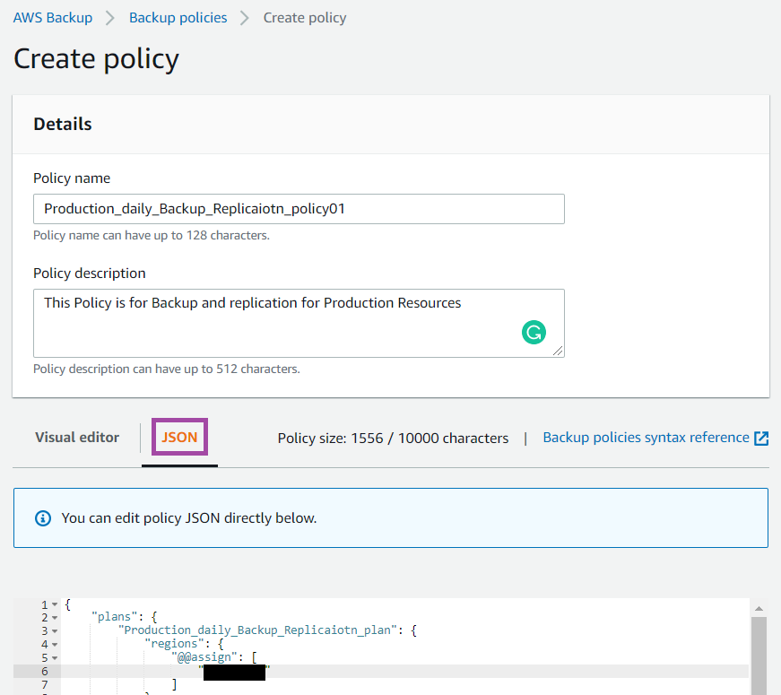The image size is (781, 695).
Task: Click the redacted region value on line 6
Action: coord(234,671)
